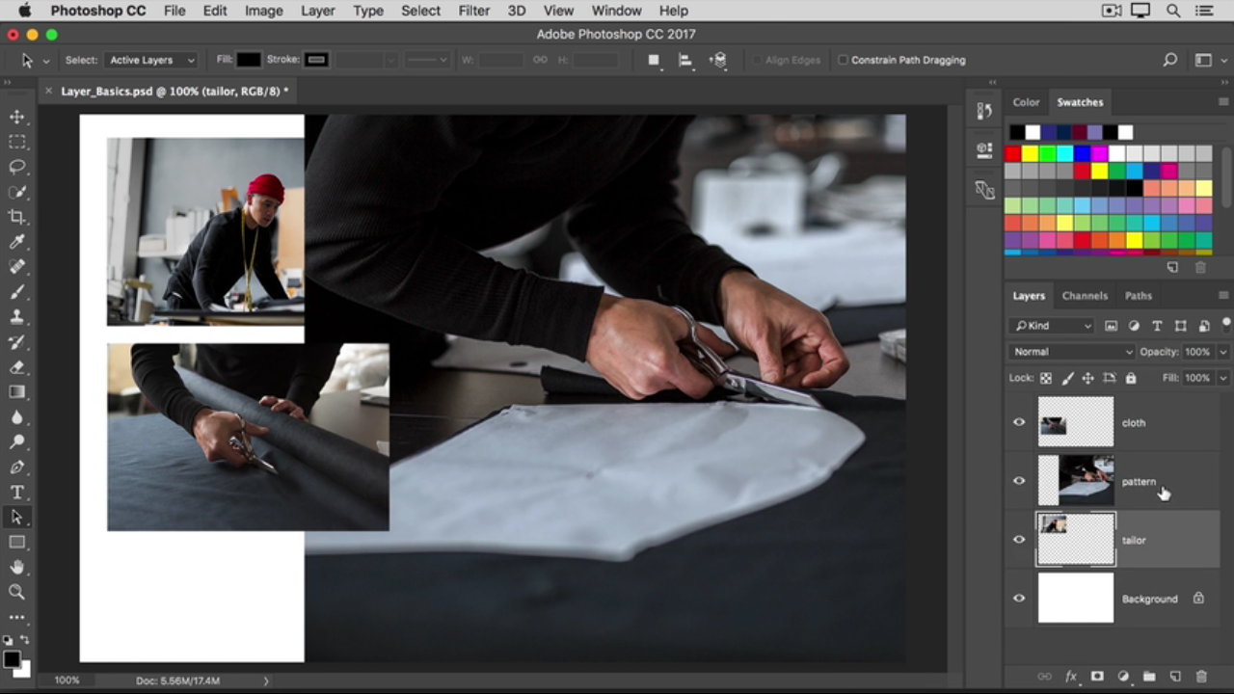The image size is (1234, 694).
Task: Select the Lasso tool
Action: click(17, 167)
